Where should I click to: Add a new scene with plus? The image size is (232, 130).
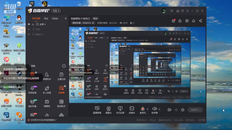click(x=66, y=18)
